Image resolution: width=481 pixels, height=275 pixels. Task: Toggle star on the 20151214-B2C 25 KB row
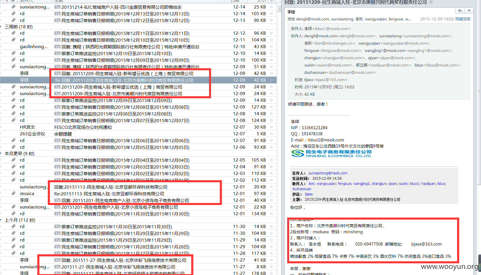(272, 7)
